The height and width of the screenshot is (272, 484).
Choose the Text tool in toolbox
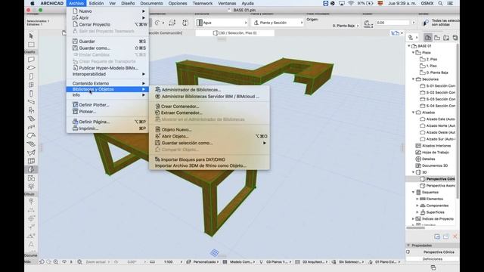tap(31, 244)
